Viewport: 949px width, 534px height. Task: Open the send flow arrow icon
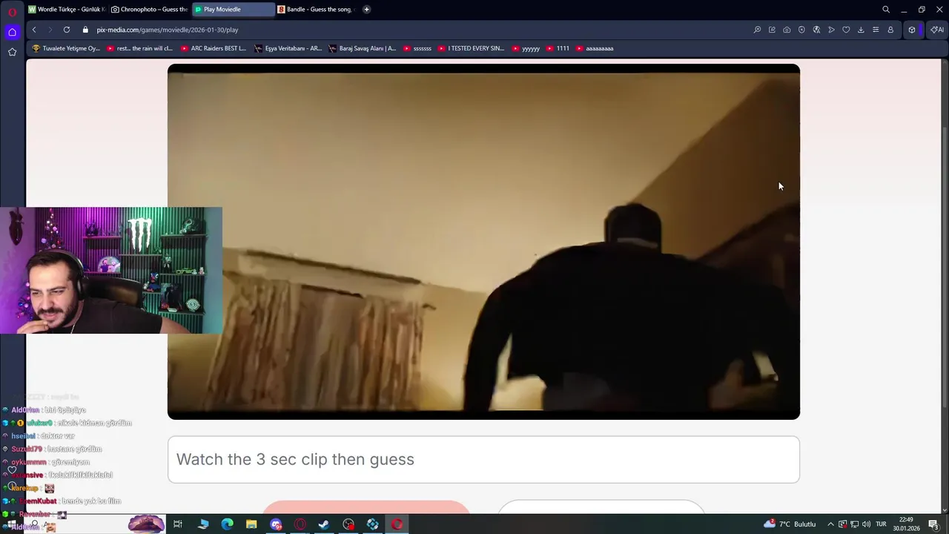click(x=831, y=30)
